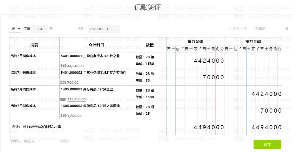Screen dimensions: 296x152
Task: Click quantity cell 数量: 28 箱 for 5401.000001
Action: (145, 57)
